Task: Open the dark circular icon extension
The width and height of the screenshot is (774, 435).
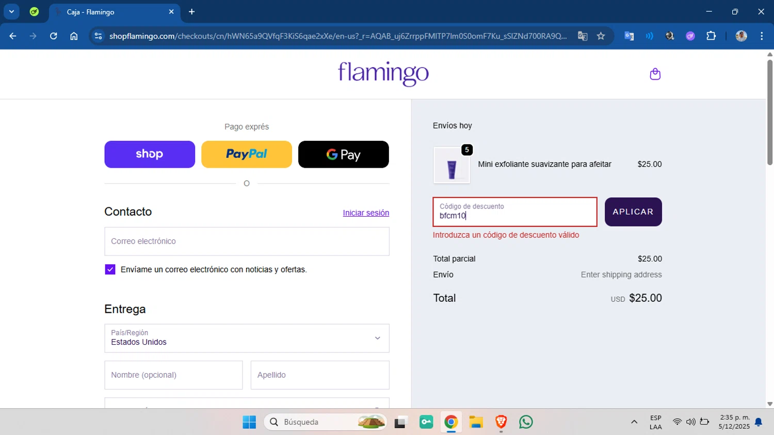Action: 670,36
